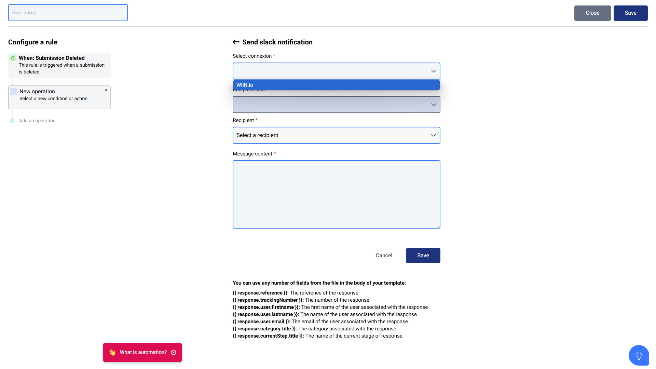The height and width of the screenshot is (369, 656).
Task: Click the blue square icon of New operation
Action: (14, 91)
